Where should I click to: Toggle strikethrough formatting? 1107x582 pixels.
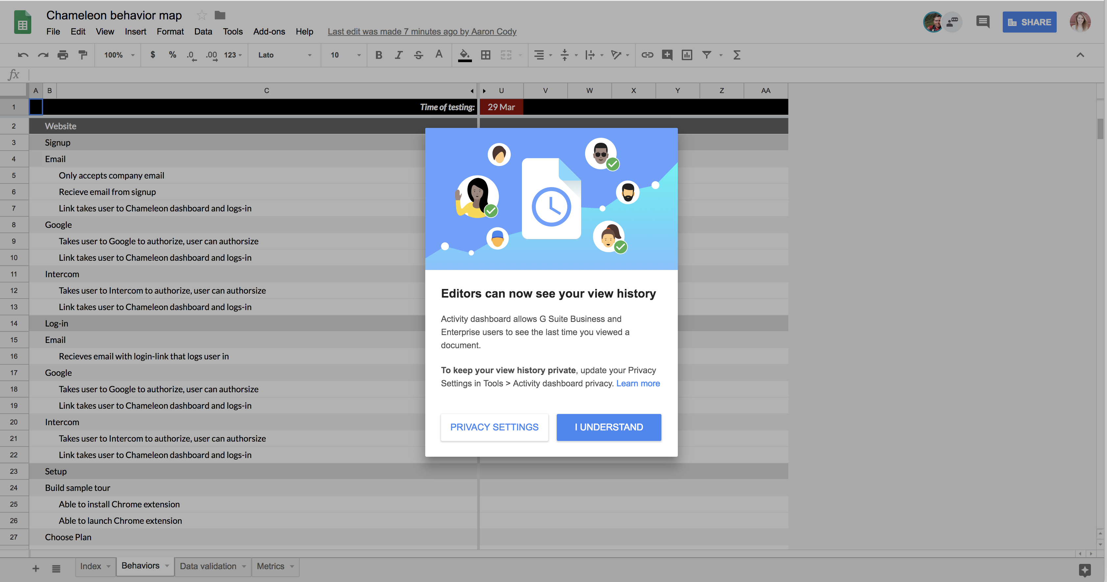[x=419, y=55]
